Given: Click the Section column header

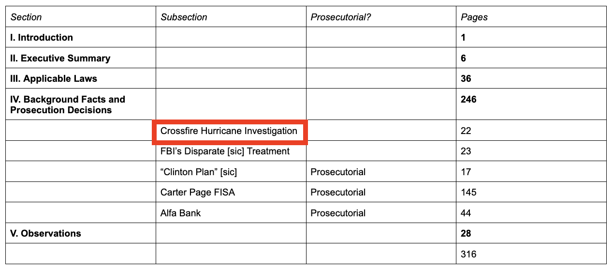Looking at the screenshot, I should (x=81, y=17).
